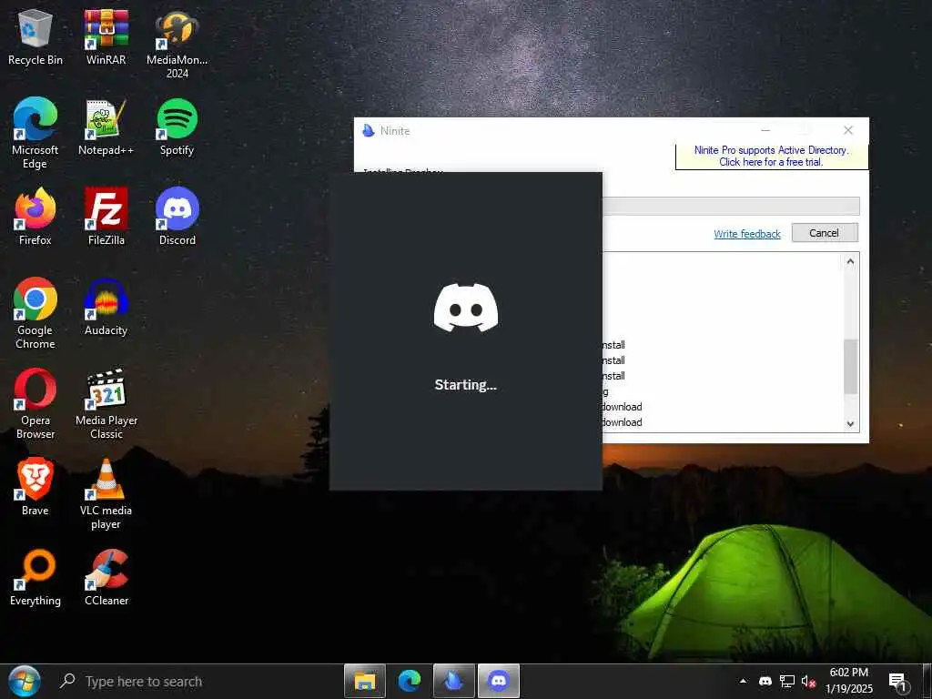Click the Edge icon in the taskbar
This screenshot has height=699, width=932.
pyautogui.click(x=410, y=681)
